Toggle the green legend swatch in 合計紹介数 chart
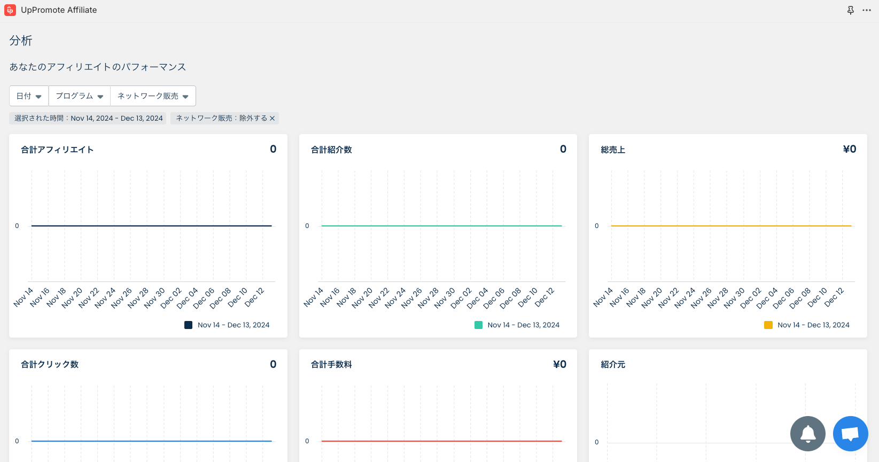The width and height of the screenshot is (879, 462). pos(478,325)
